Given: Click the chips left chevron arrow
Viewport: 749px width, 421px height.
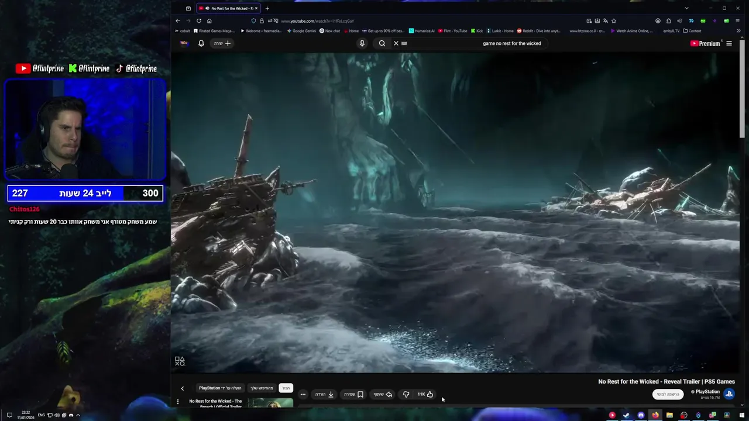Looking at the screenshot, I should click(x=182, y=388).
